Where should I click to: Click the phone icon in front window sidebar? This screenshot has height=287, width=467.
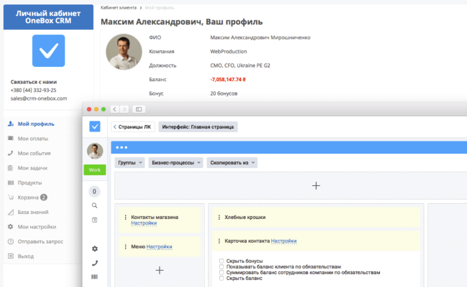pos(95,263)
